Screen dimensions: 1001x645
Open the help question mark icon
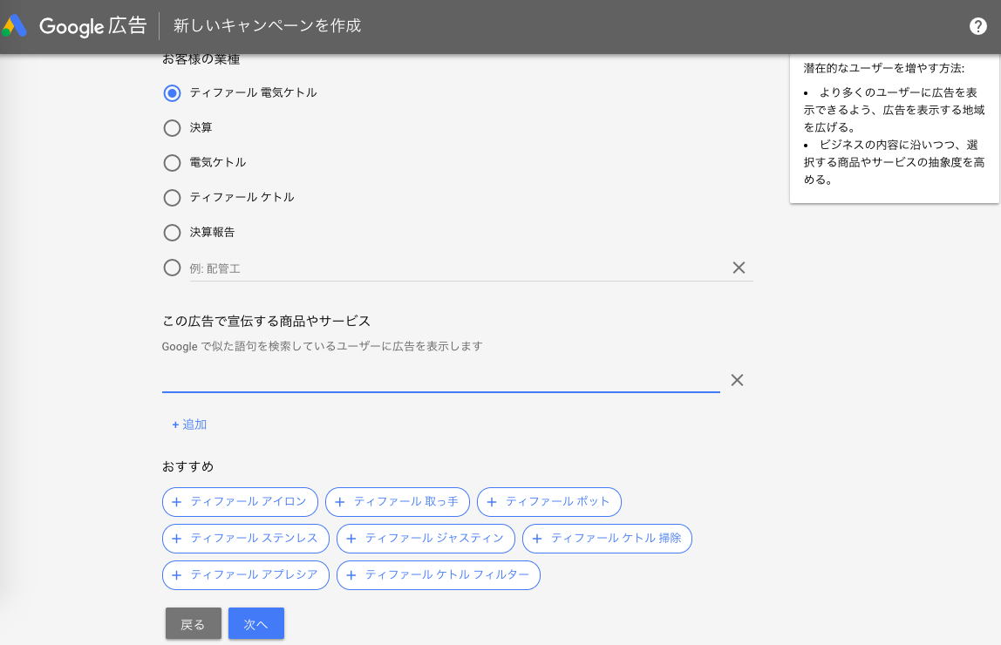(x=978, y=26)
